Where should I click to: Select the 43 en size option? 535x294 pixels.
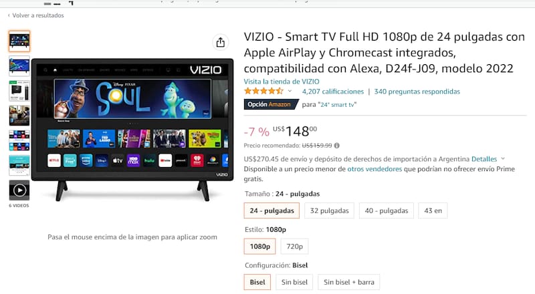click(433, 210)
